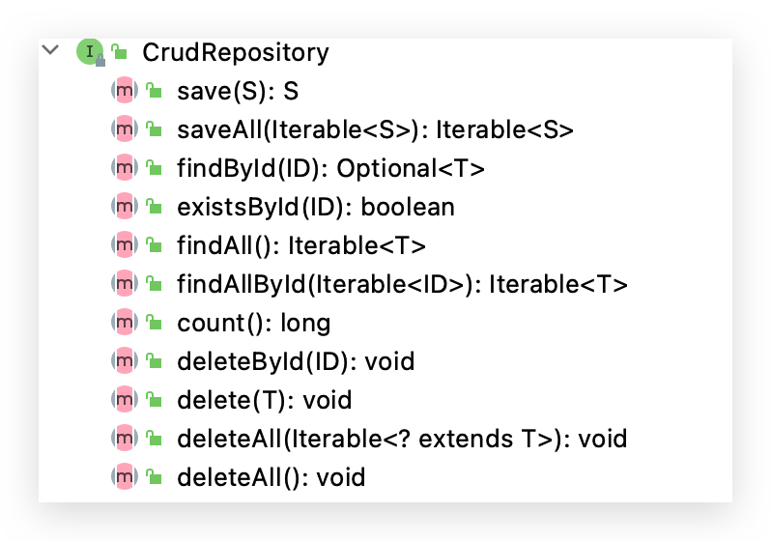Select findAllById(Iterable<ID>) method
771x541 pixels.
coord(402,284)
